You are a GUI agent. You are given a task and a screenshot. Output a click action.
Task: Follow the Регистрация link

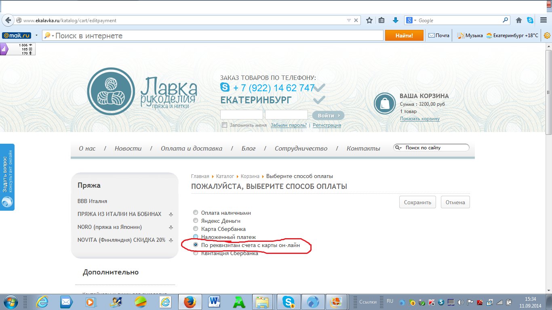[327, 125]
